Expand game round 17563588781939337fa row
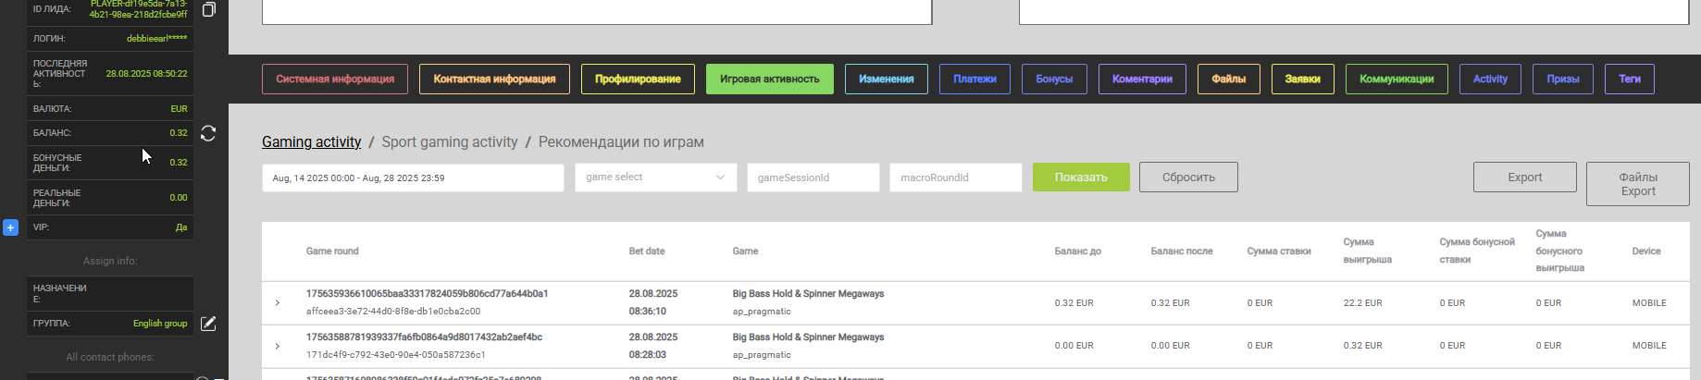Image resolution: width=1701 pixels, height=380 pixels. tap(277, 346)
